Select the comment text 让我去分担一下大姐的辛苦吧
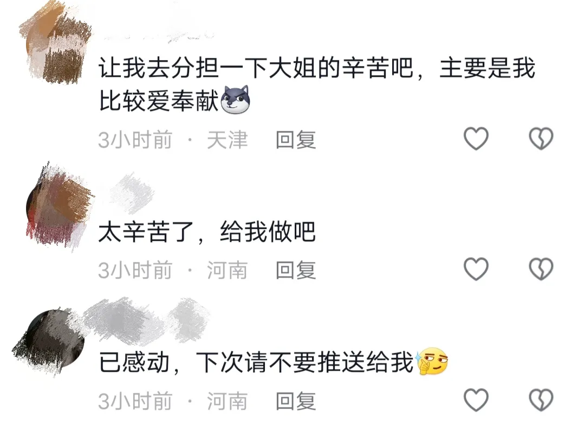Image resolution: width=585 pixels, height=433 pixels. point(256,68)
